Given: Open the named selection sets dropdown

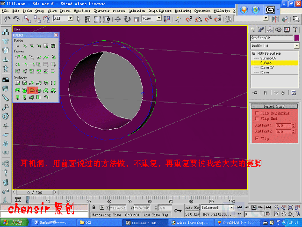Looking at the screenshot, I should click(x=266, y=18).
